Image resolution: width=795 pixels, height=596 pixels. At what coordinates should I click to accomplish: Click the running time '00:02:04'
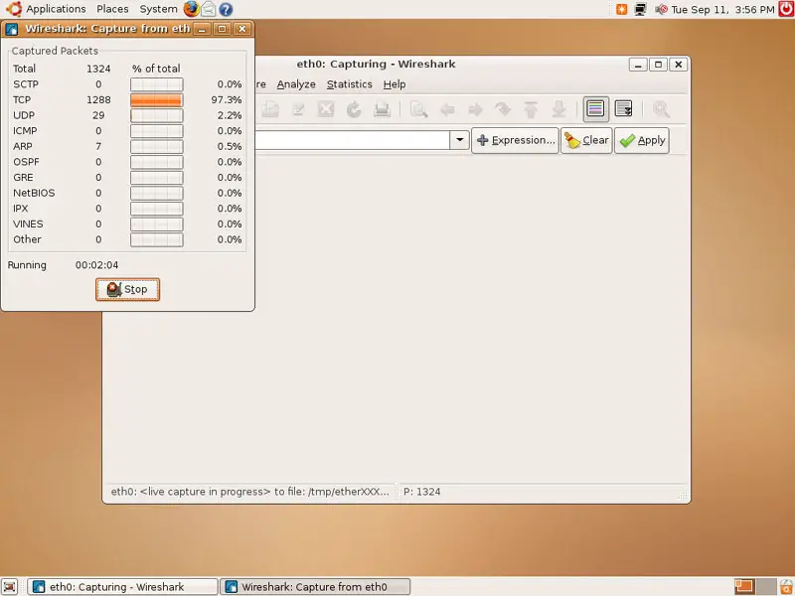pyautogui.click(x=96, y=265)
